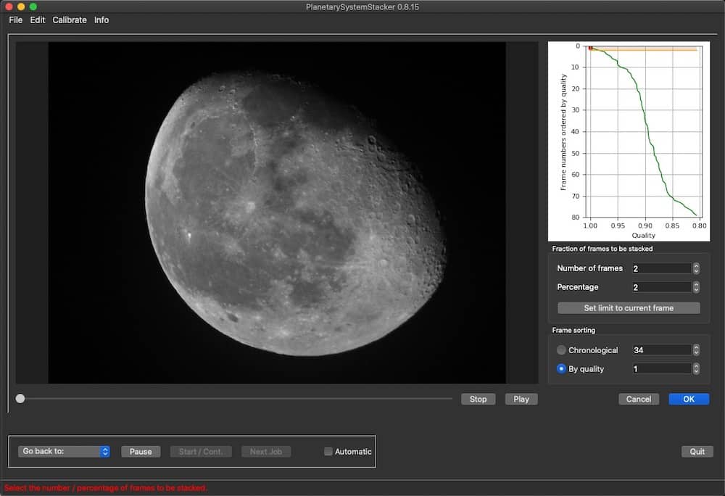Enable the Automatic checkbox
Image resolution: width=725 pixels, height=496 pixels.
(328, 452)
